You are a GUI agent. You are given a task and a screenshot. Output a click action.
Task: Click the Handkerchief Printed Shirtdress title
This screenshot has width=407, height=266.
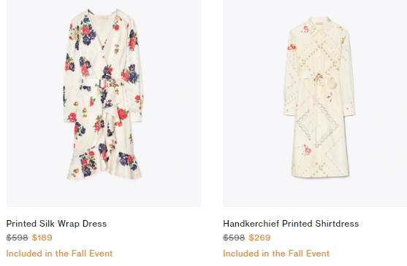[291, 224]
